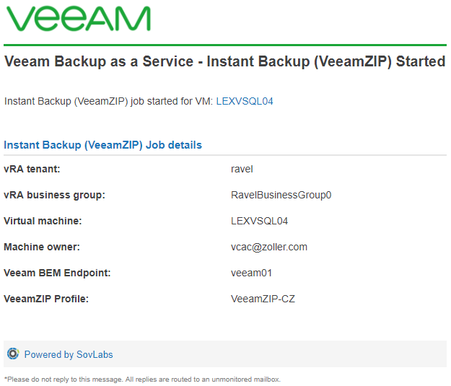Click the do-not-reply disclaimer text

point(142,379)
